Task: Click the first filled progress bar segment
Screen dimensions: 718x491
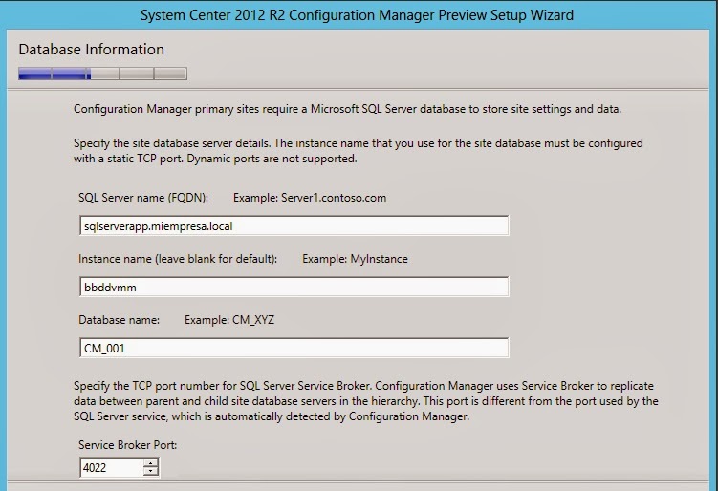Action: coord(34,73)
